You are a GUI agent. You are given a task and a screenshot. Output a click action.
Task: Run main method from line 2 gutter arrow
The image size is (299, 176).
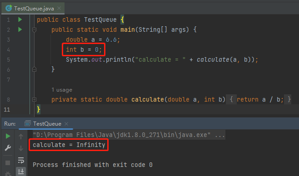(20, 29)
